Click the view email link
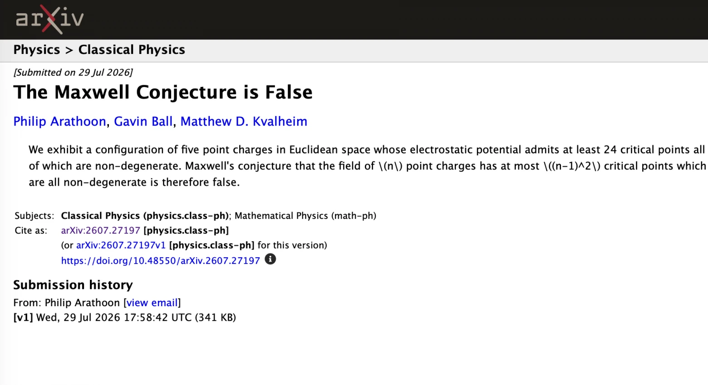Viewport: 708px width, 385px height. (x=152, y=303)
